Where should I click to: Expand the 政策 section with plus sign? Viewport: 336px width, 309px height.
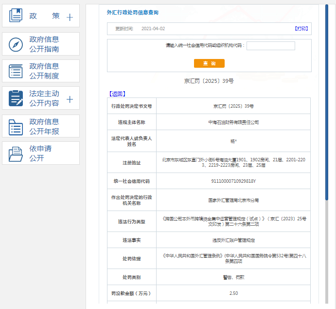click(70, 18)
